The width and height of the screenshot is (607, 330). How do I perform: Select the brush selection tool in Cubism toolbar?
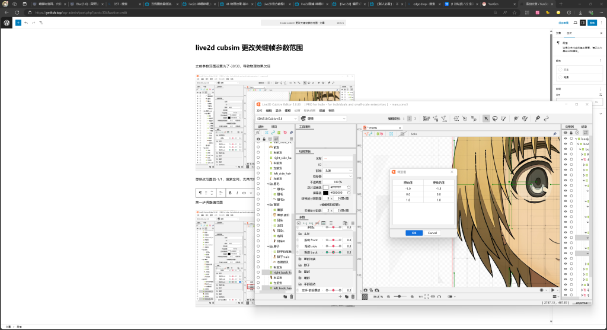(503, 118)
